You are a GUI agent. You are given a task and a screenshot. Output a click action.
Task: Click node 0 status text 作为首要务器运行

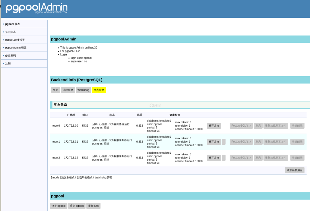[x=119, y=124]
